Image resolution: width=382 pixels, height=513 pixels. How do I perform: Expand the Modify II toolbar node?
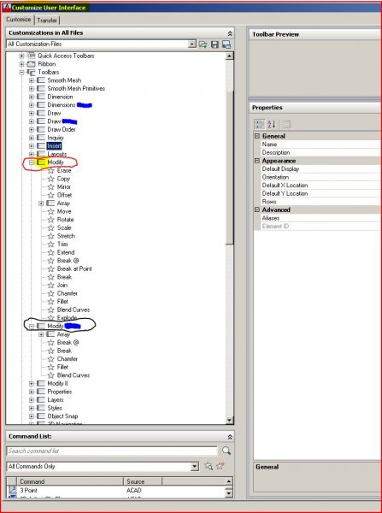[x=32, y=383]
